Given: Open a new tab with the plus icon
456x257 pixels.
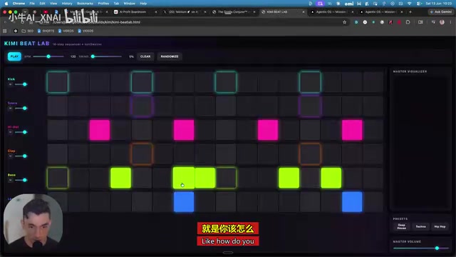Looking at the screenshot, I should (x=410, y=12).
